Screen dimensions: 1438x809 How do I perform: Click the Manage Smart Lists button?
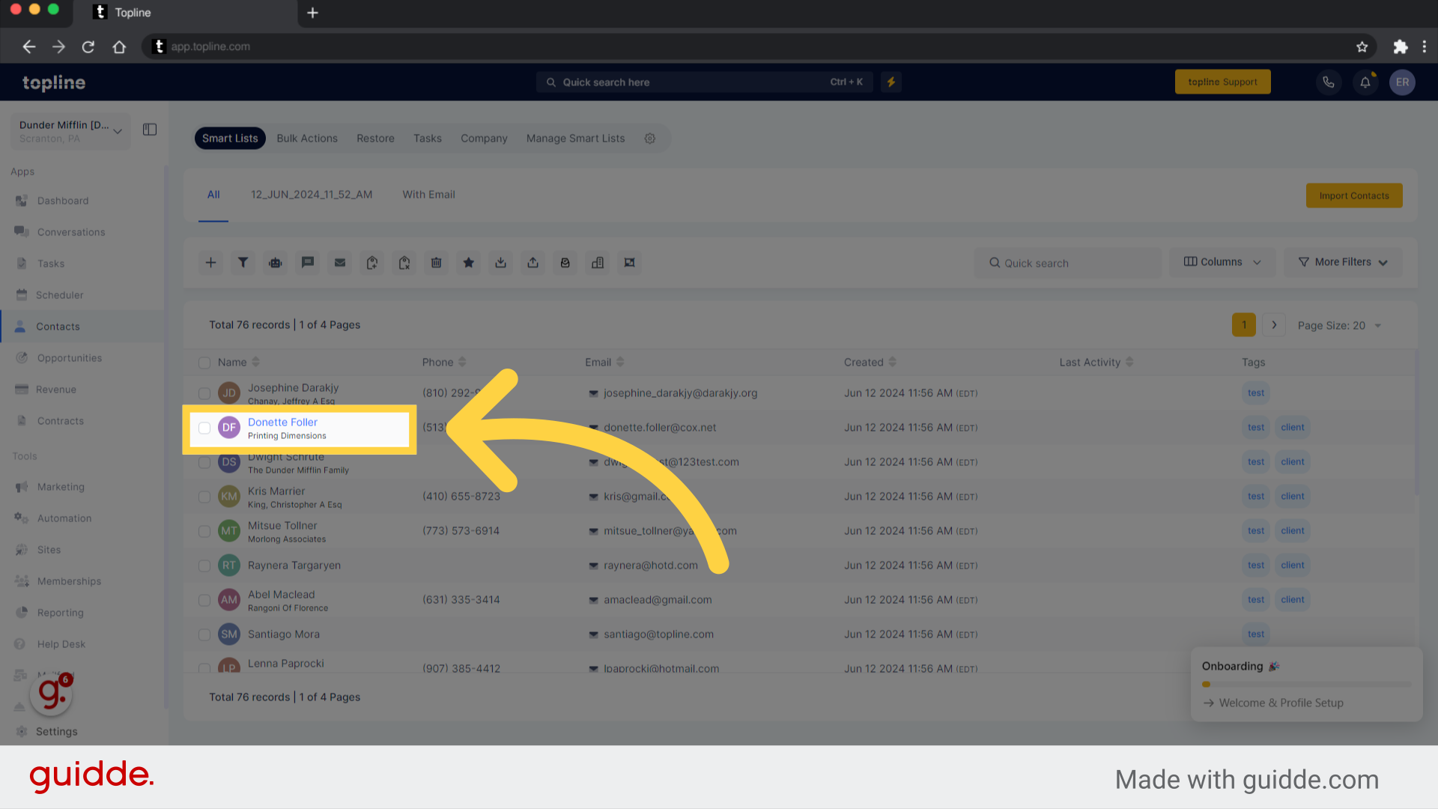574,137
